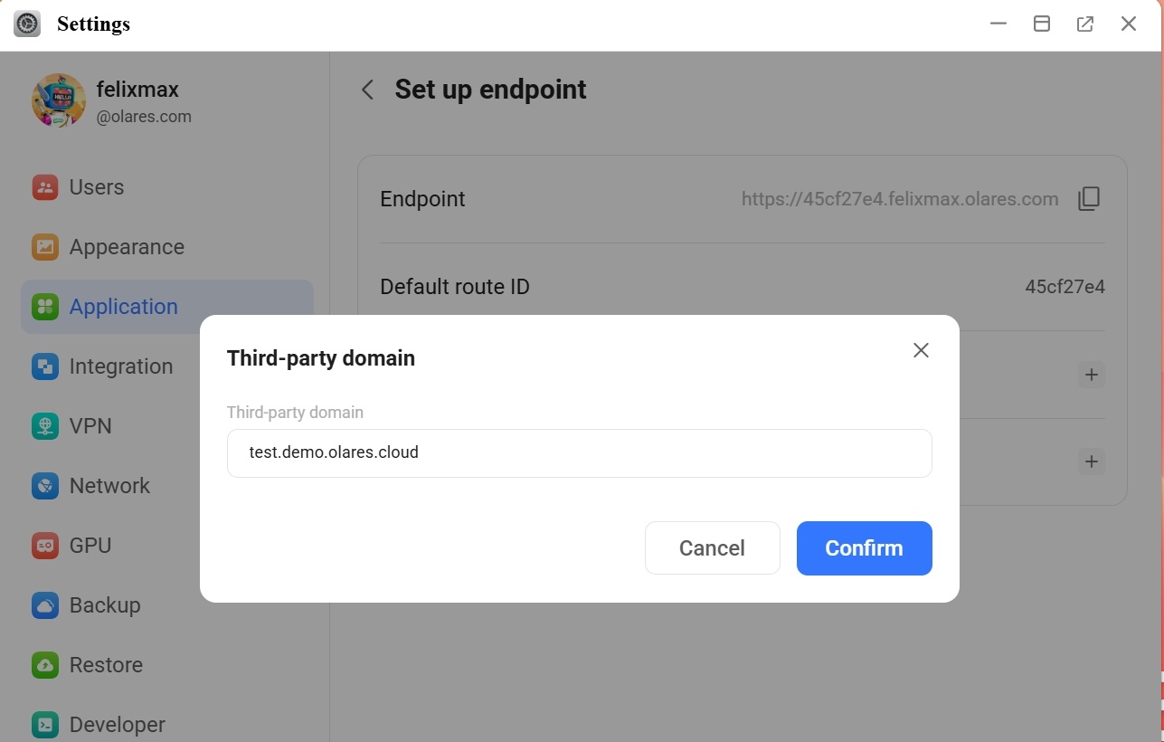Viewport: 1164px width, 742px height.
Task: Open the Developer settings
Action: (x=117, y=724)
